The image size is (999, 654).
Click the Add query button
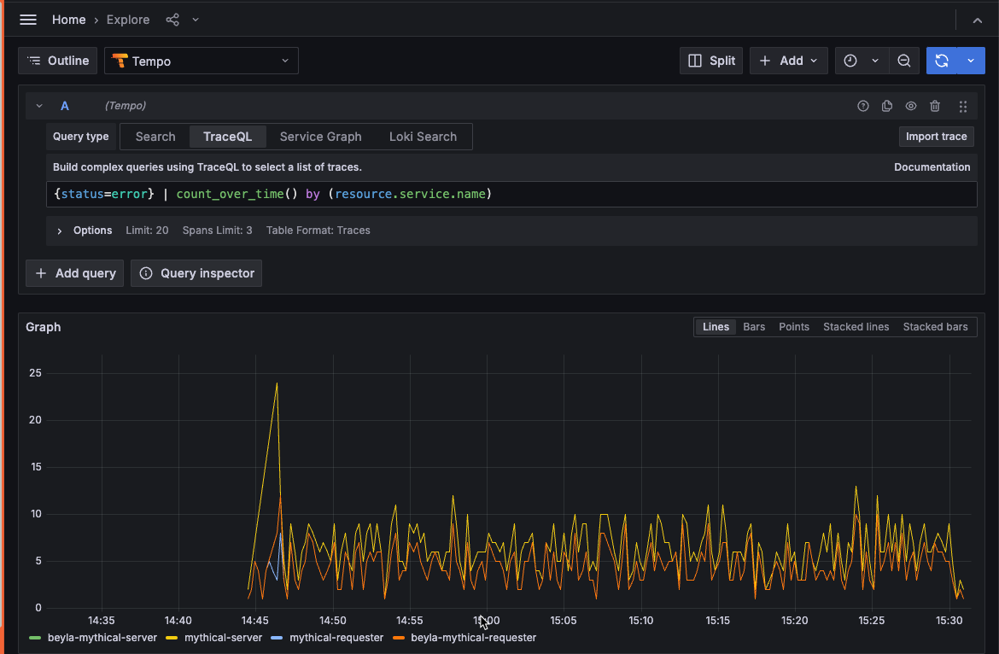(74, 273)
